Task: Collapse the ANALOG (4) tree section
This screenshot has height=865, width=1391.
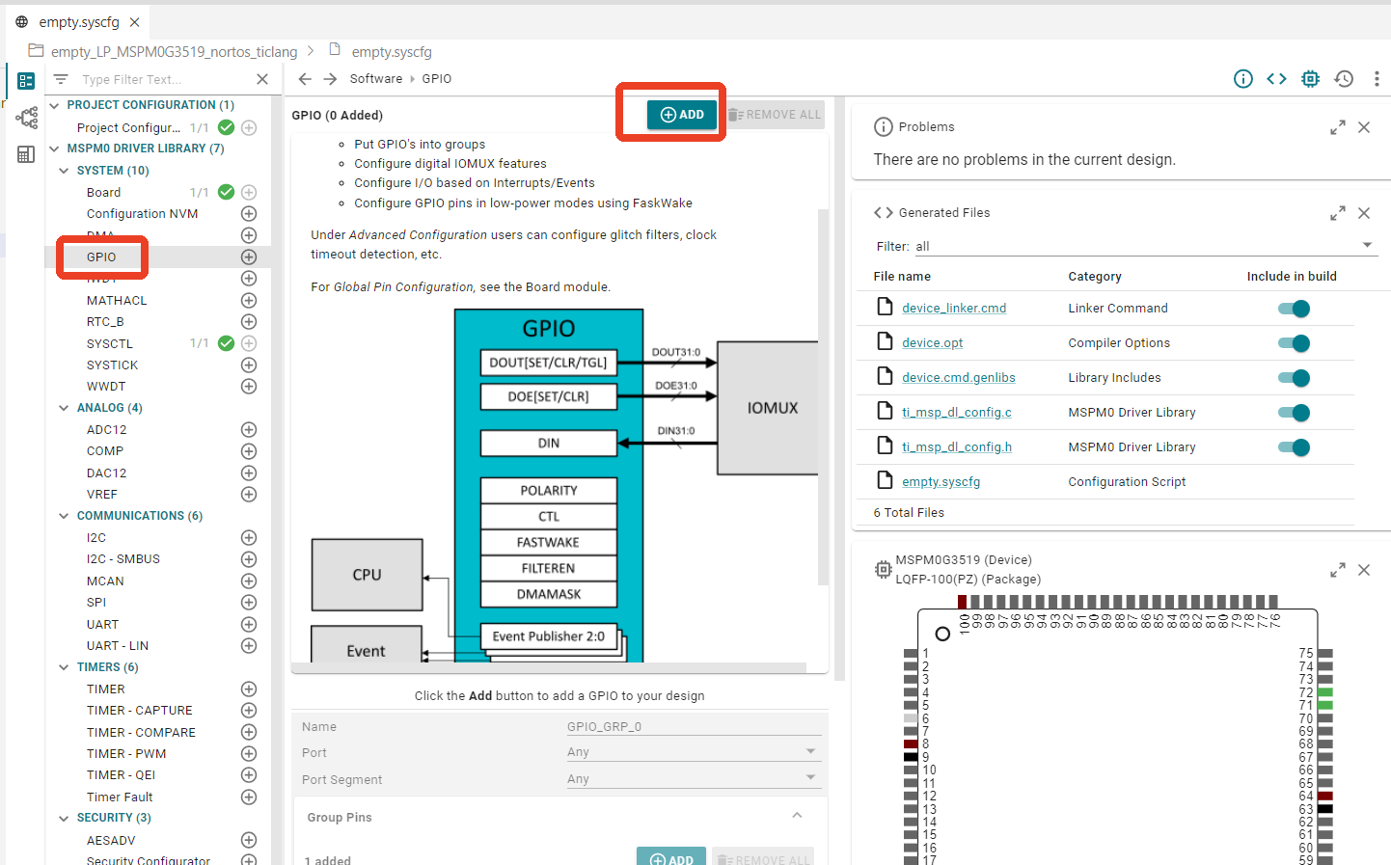Action: (x=64, y=408)
